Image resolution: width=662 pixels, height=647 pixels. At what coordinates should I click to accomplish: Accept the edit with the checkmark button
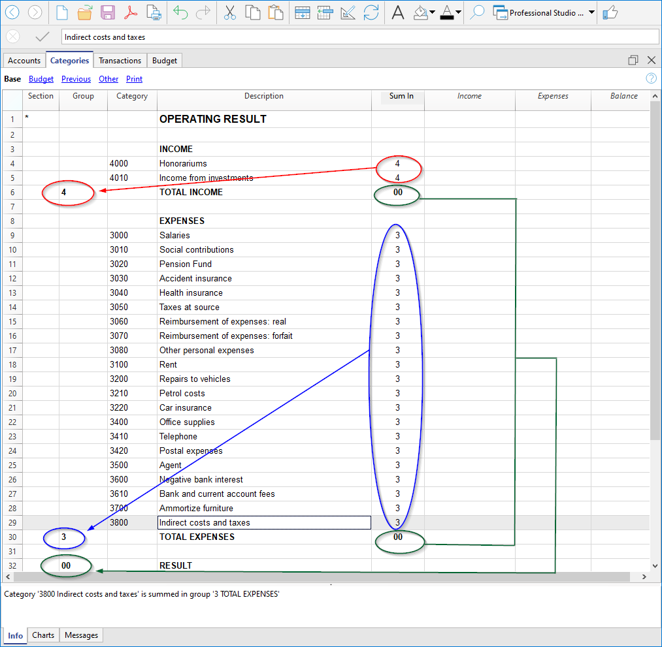(42, 37)
